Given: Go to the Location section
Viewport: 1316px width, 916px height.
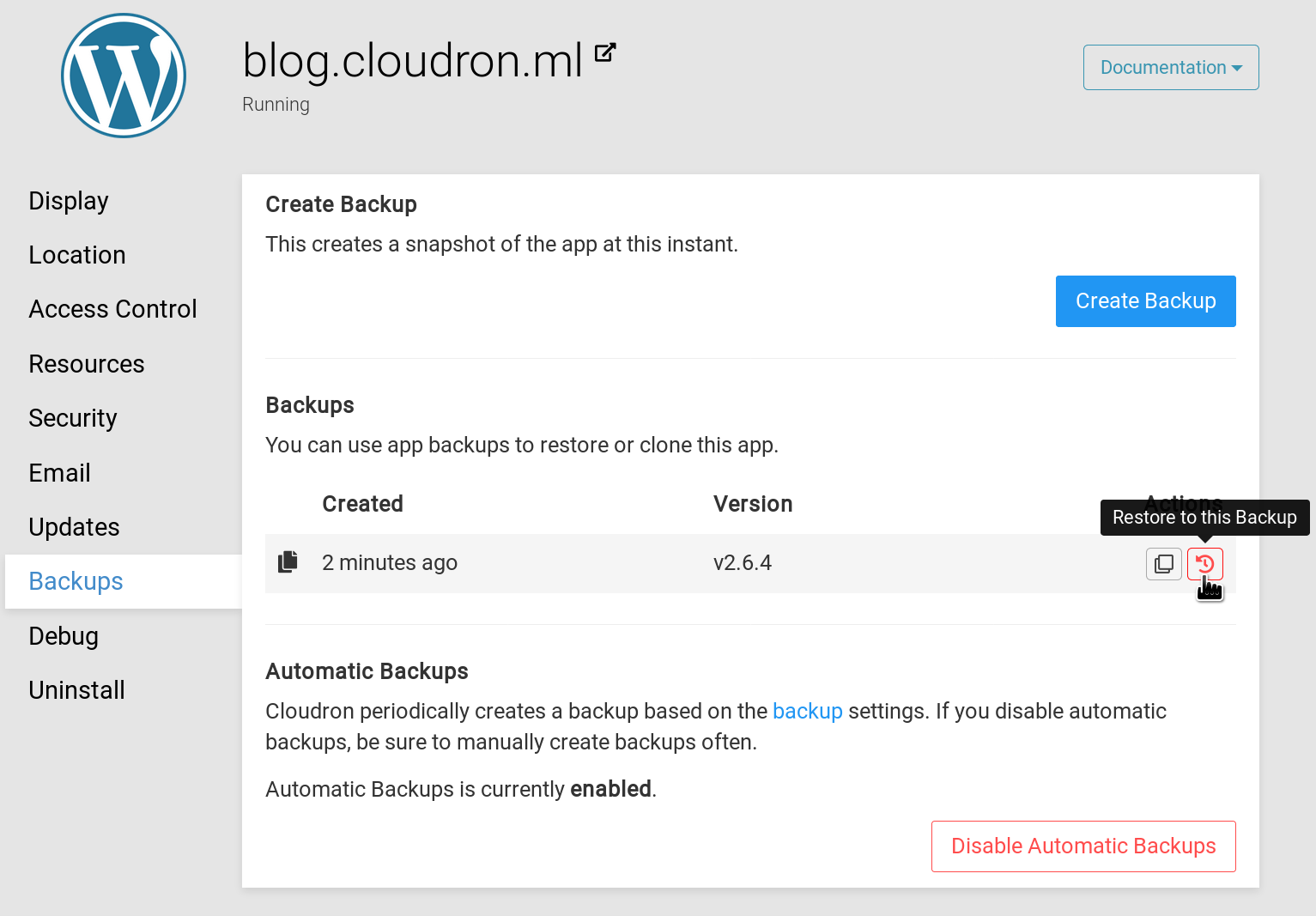Looking at the screenshot, I should tap(77, 255).
